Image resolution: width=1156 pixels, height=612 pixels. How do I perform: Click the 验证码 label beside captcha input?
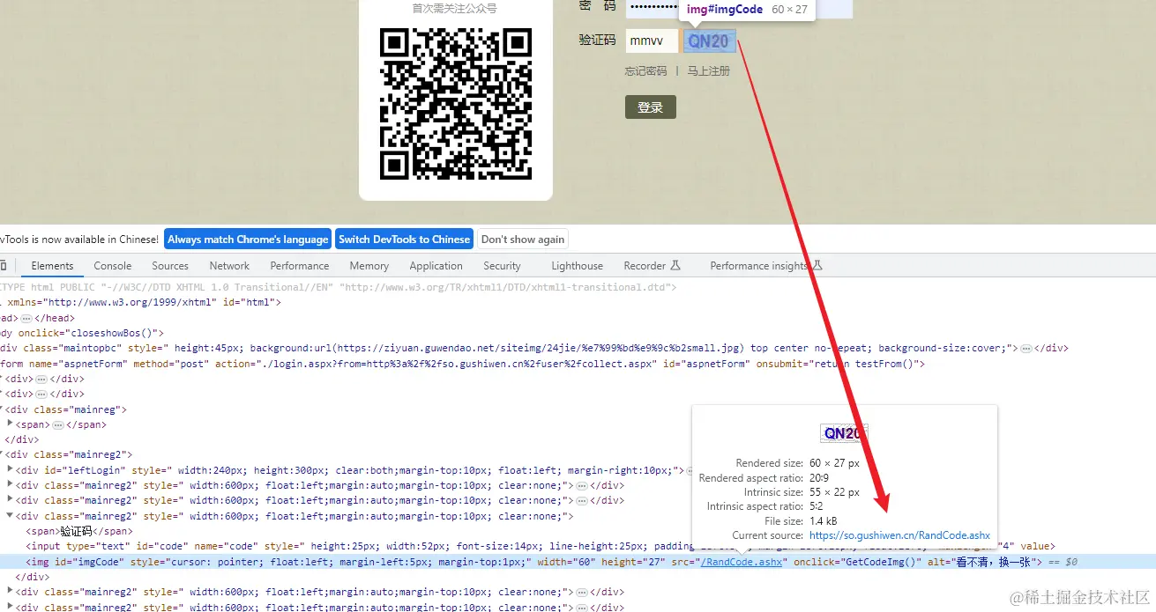coord(597,41)
